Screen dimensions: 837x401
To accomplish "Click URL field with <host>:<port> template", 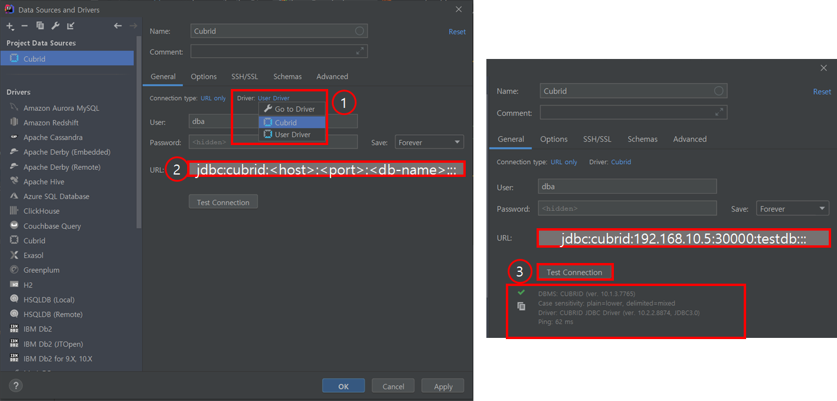I will pyautogui.click(x=326, y=169).
